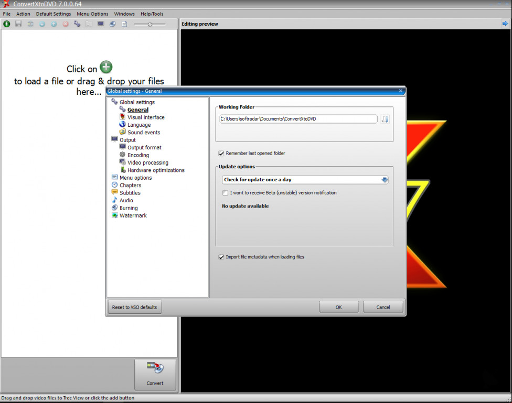Click Cancel in Global settings dialog
512x403 pixels.
click(x=383, y=307)
